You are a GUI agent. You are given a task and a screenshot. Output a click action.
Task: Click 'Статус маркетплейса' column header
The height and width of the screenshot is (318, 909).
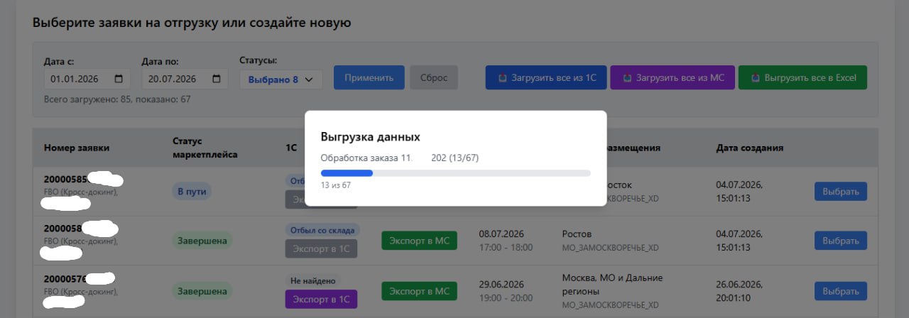click(x=205, y=148)
